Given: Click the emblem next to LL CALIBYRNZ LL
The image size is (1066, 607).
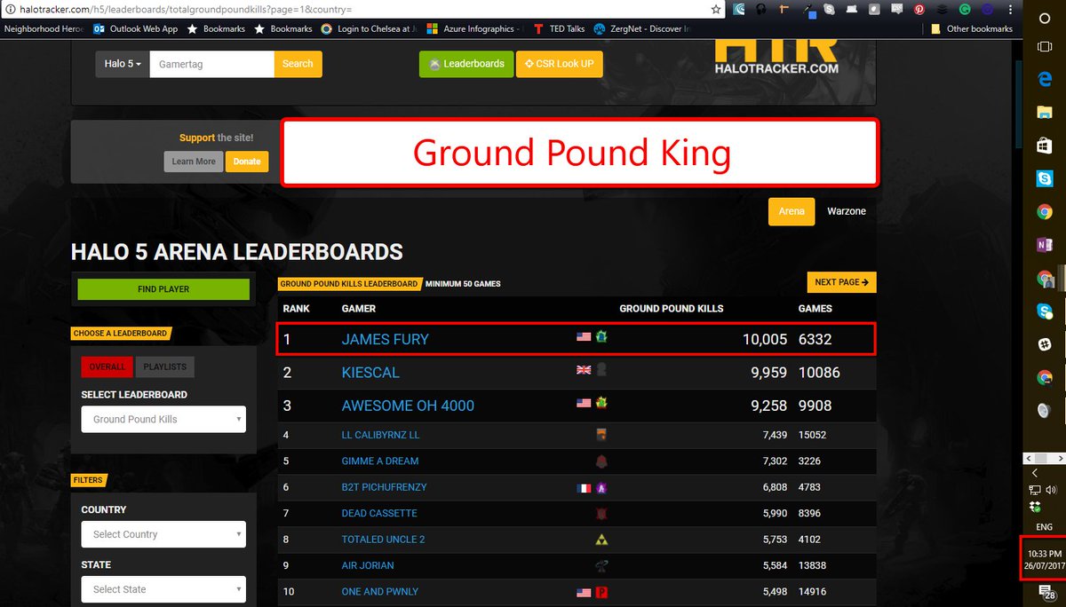Looking at the screenshot, I should (x=601, y=435).
